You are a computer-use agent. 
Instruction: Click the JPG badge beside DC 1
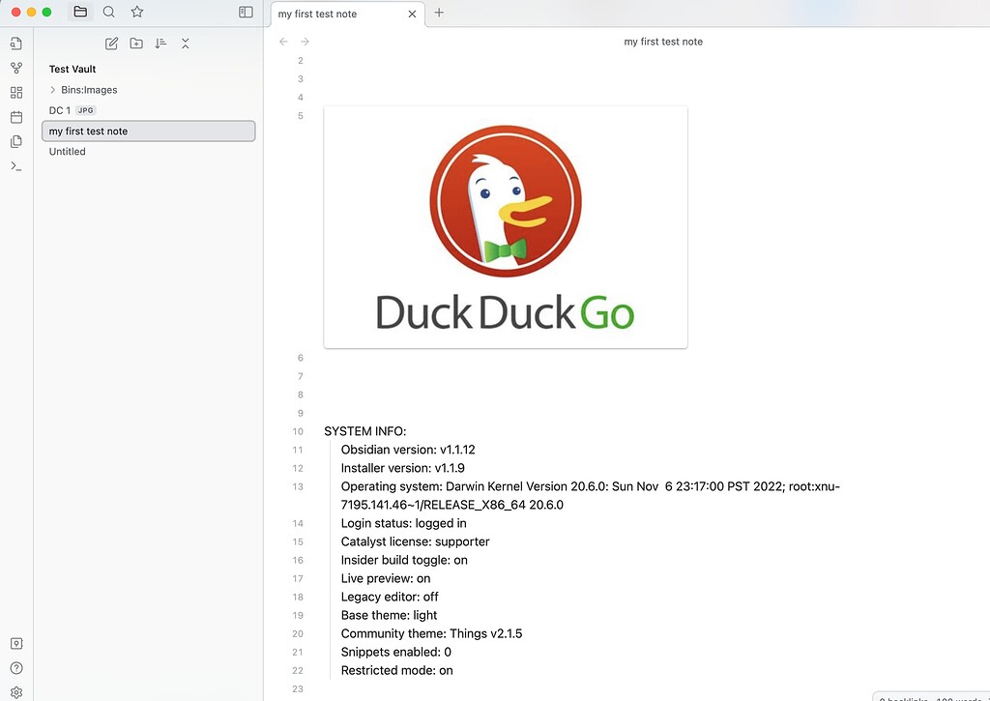[x=85, y=110]
